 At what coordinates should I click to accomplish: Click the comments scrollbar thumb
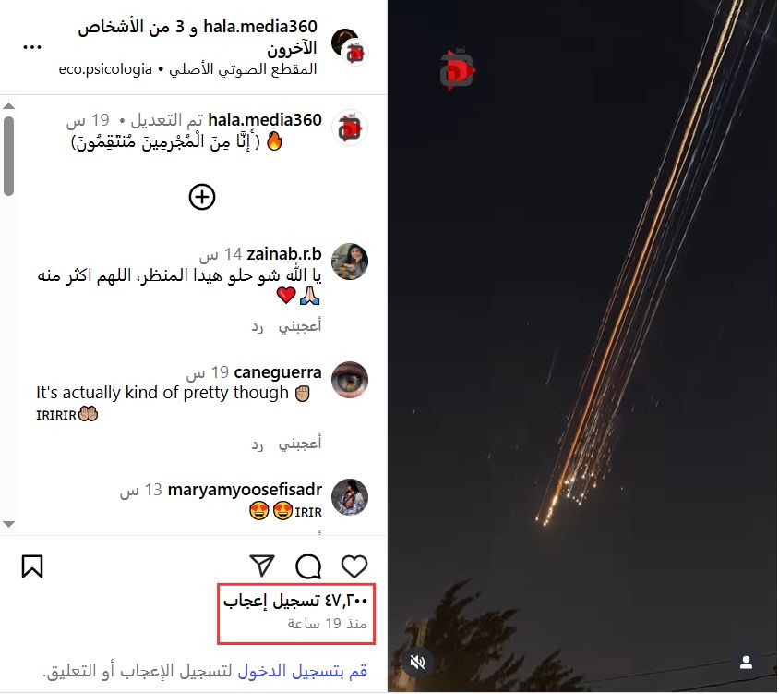point(8,156)
